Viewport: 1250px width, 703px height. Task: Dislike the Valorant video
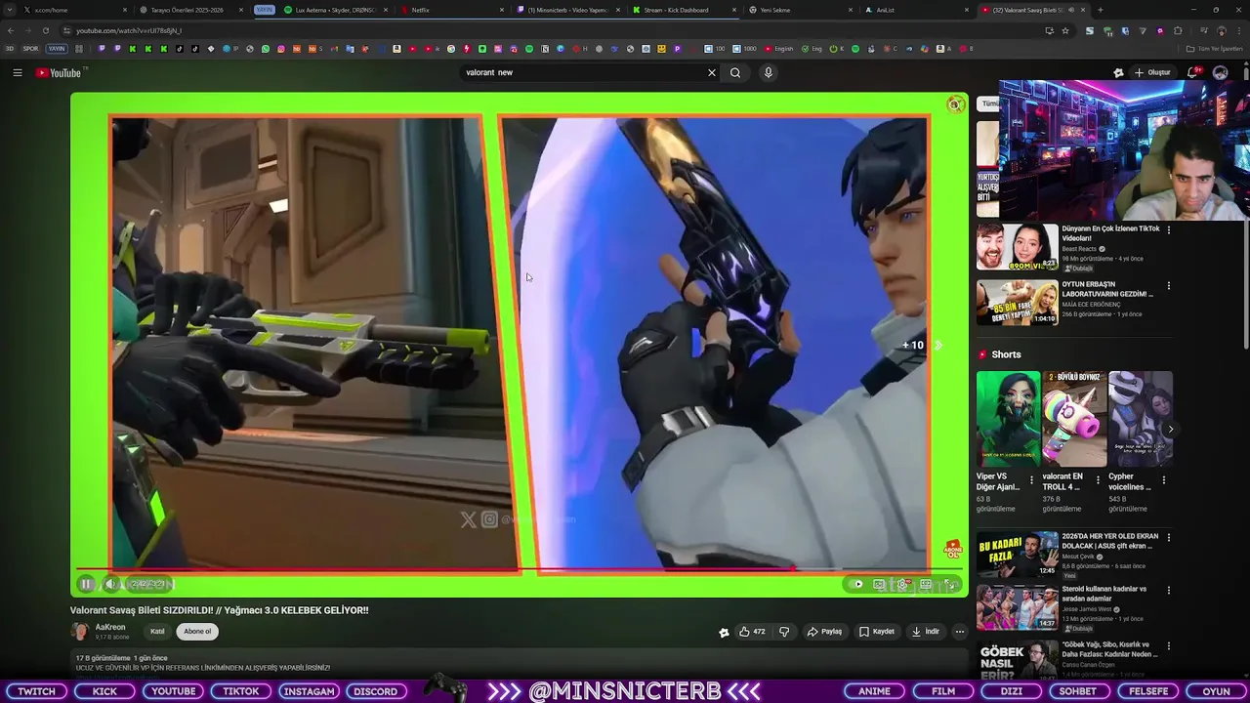pyautogui.click(x=784, y=632)
